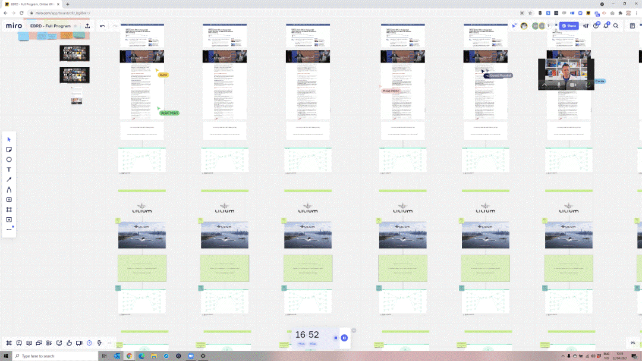The height and width of the screenshot is (361, 642).
Task: Star the EBRD - Full Program board
Action: pos(75,26)
